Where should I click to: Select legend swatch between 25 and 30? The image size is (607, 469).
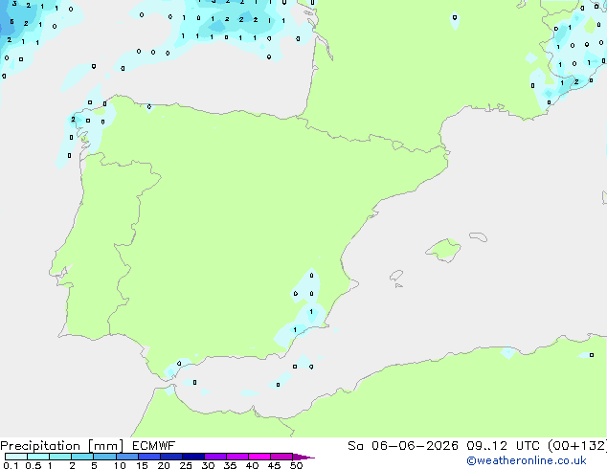pos(192,457)
